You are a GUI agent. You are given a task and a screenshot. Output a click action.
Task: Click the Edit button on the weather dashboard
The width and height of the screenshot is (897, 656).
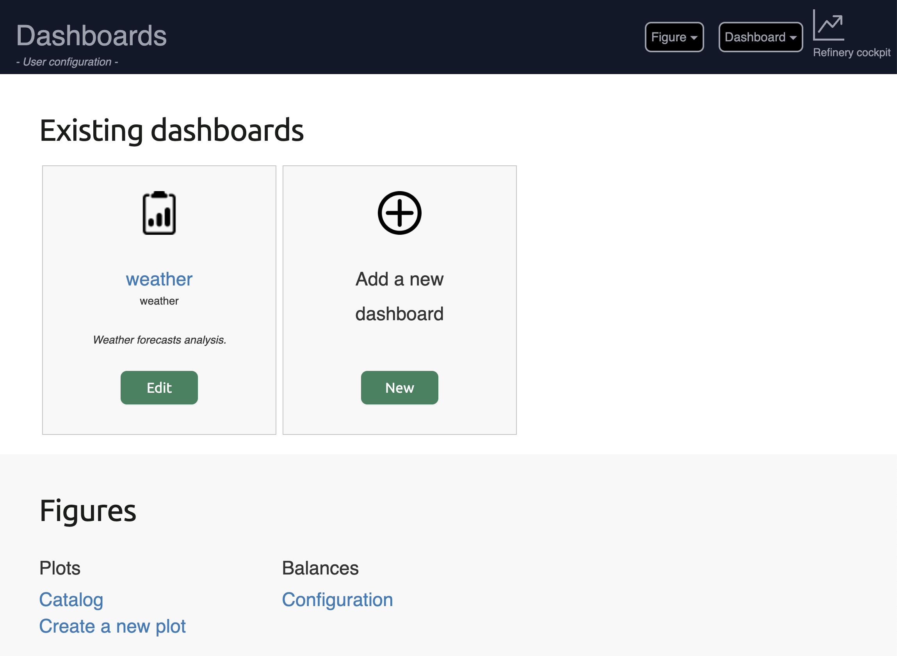pos(159,387)
